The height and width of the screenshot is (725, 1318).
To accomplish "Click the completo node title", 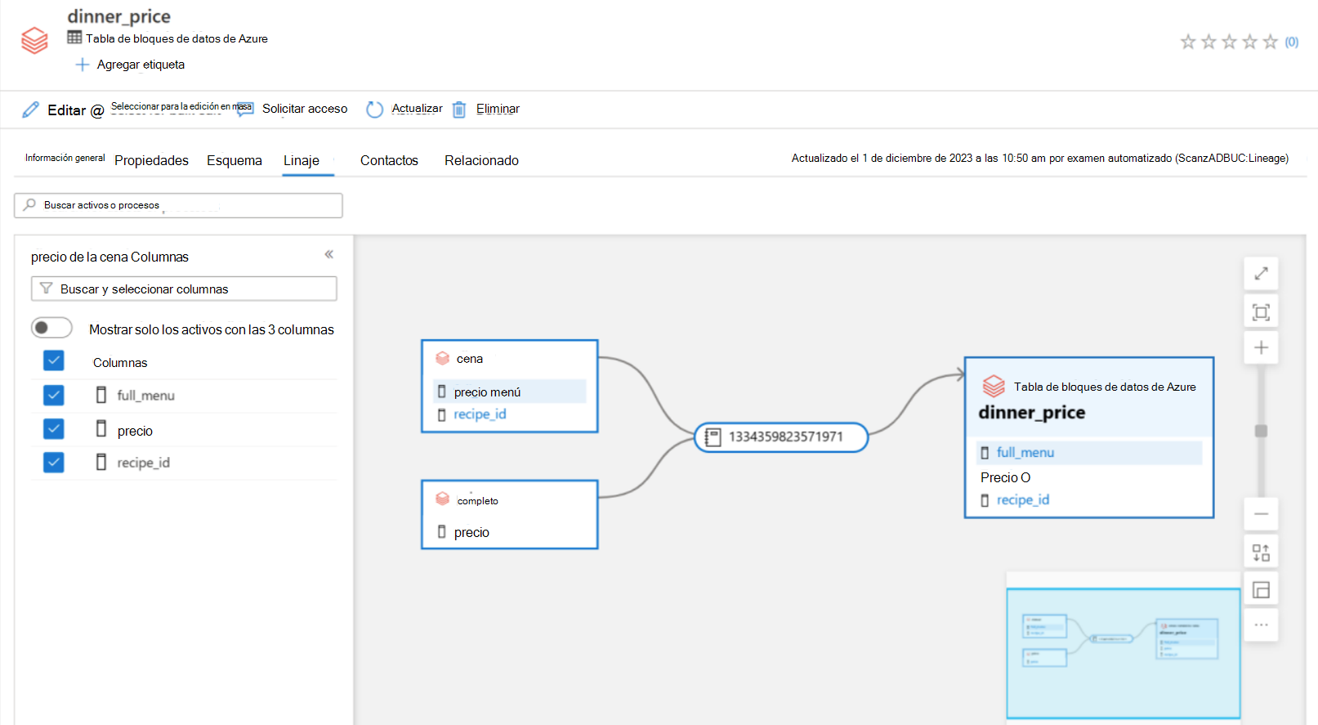I will [x=477, y=501].
